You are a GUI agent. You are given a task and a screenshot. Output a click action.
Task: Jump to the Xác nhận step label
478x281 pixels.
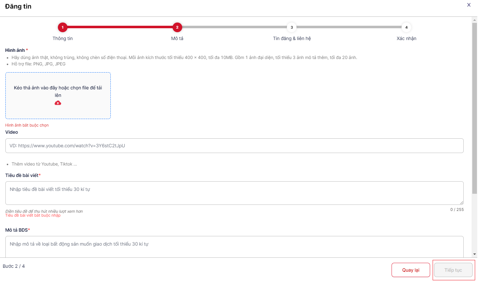(x=406, y=38)
